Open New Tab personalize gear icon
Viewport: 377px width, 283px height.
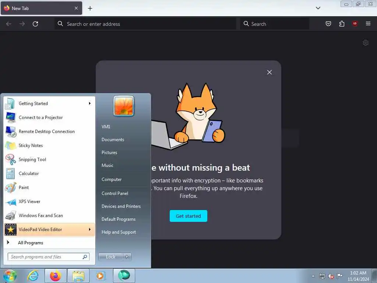point(366,43)
